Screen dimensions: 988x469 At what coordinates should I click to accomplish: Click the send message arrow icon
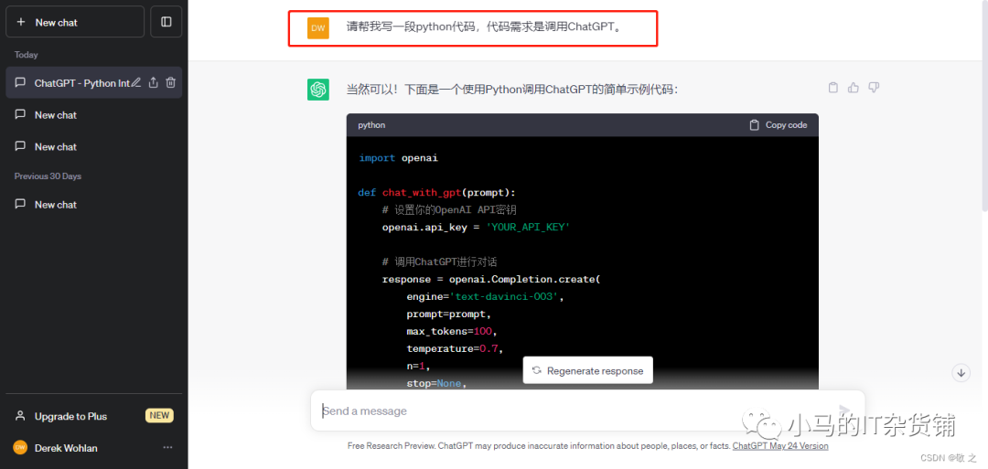tap(844, 411)
